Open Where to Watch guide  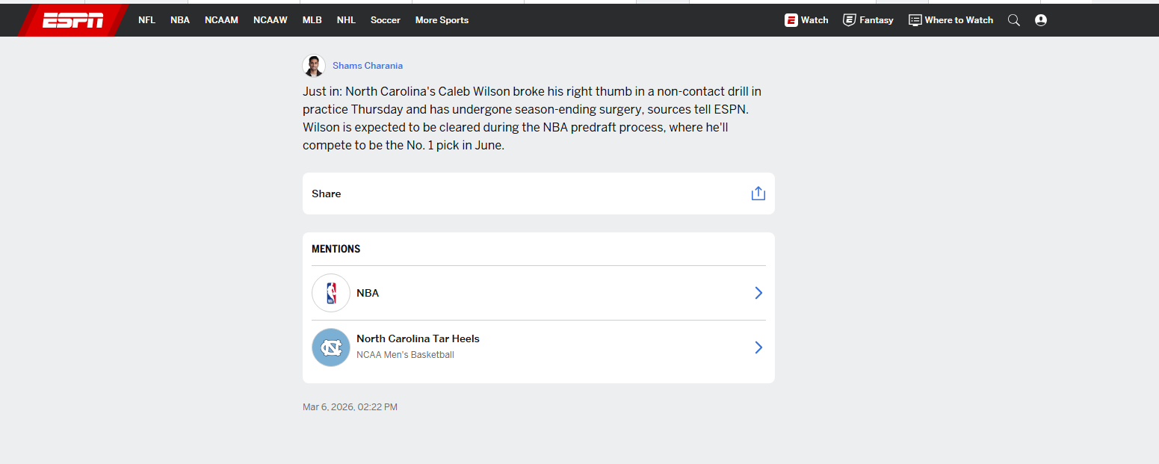951,20
